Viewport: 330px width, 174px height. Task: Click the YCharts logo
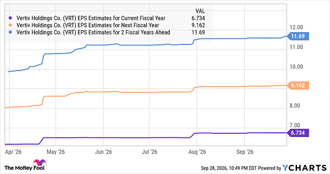(305, 168)
